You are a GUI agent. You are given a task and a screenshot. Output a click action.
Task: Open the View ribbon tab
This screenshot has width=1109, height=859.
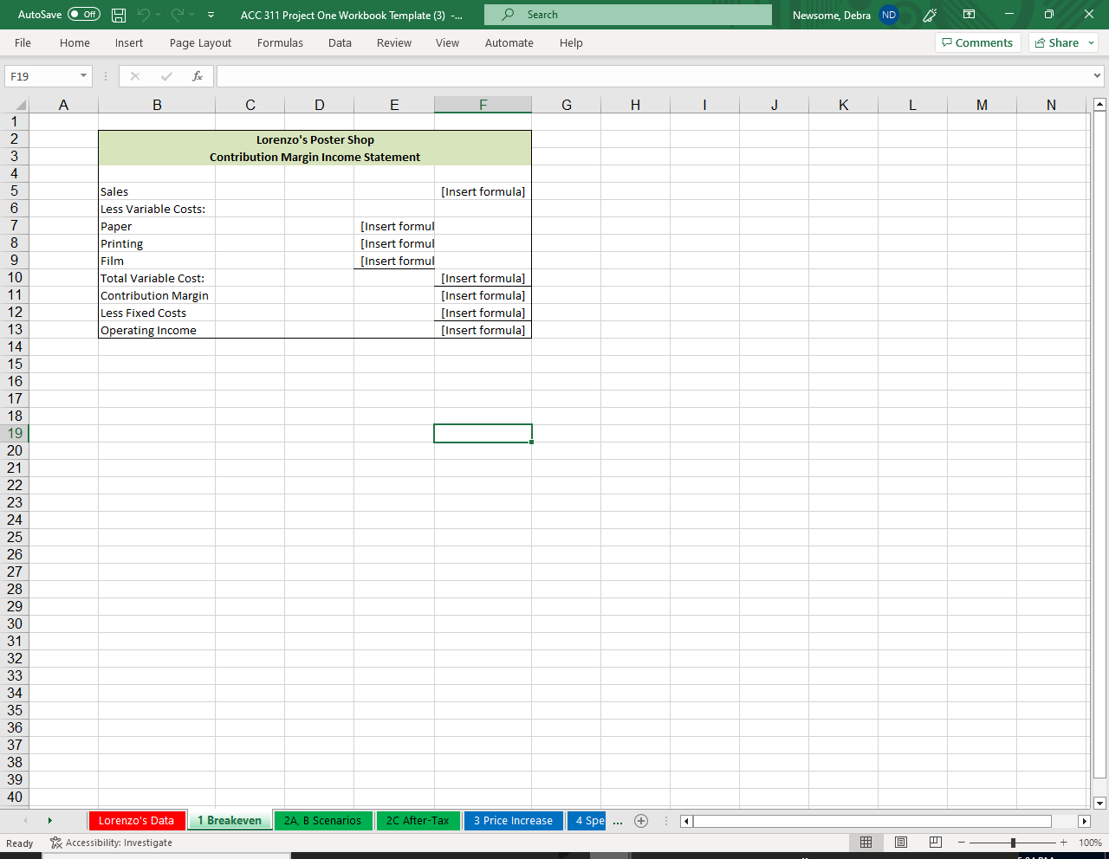[x=447, y=42]
